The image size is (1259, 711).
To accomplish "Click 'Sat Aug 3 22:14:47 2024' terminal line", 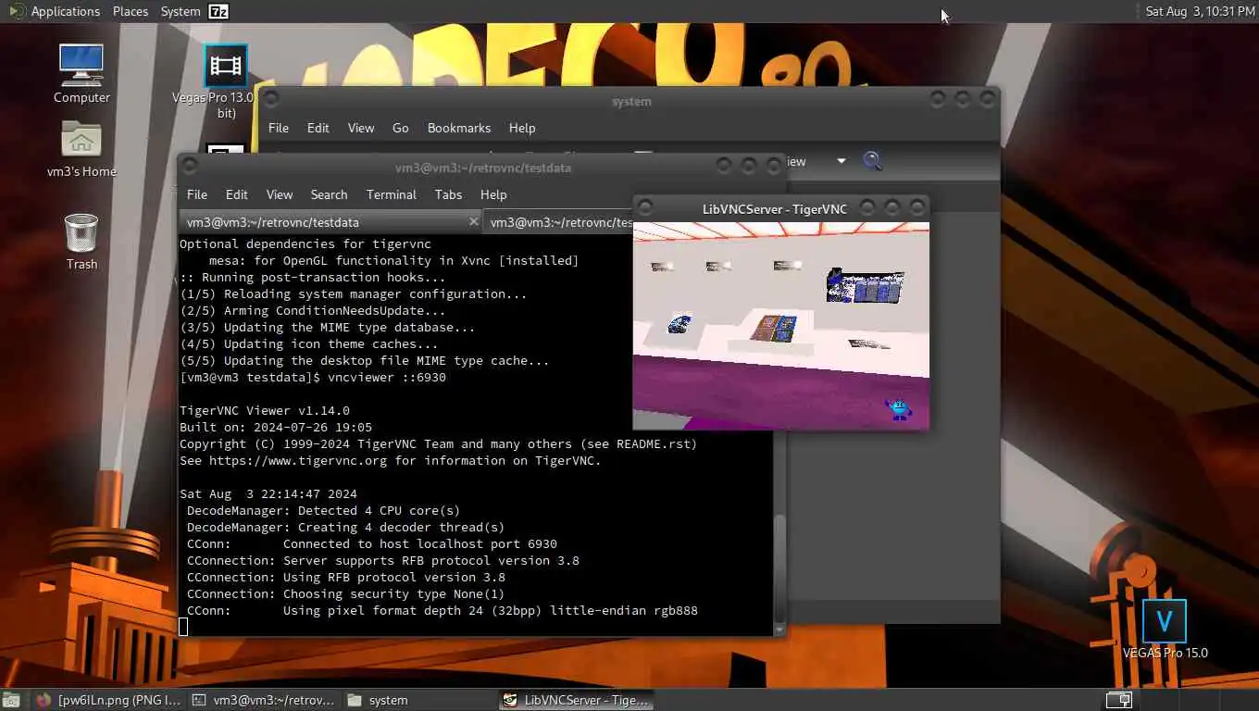I will (268, 494).
